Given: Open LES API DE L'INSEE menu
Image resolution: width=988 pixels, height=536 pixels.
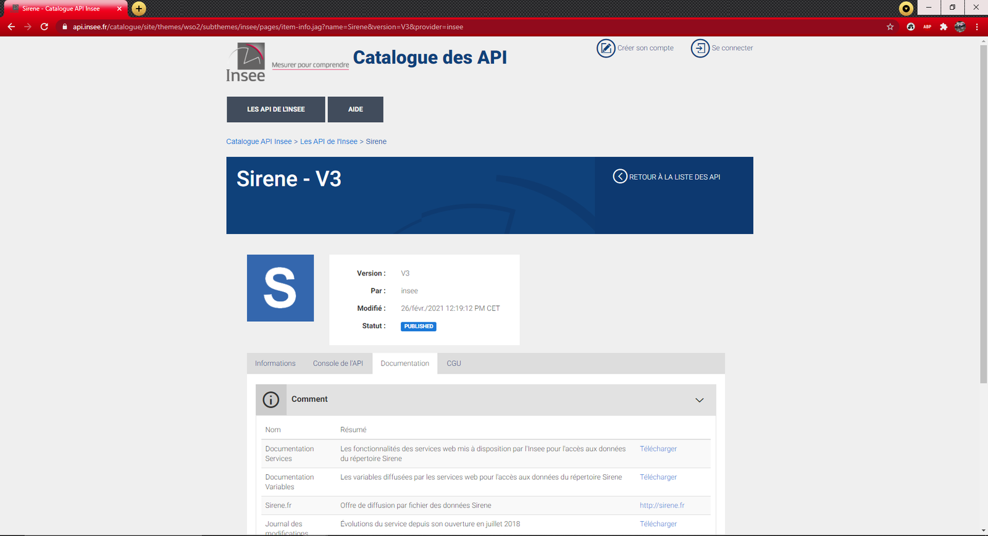Looking at the screenshot, I should click(x=276, y=109).
